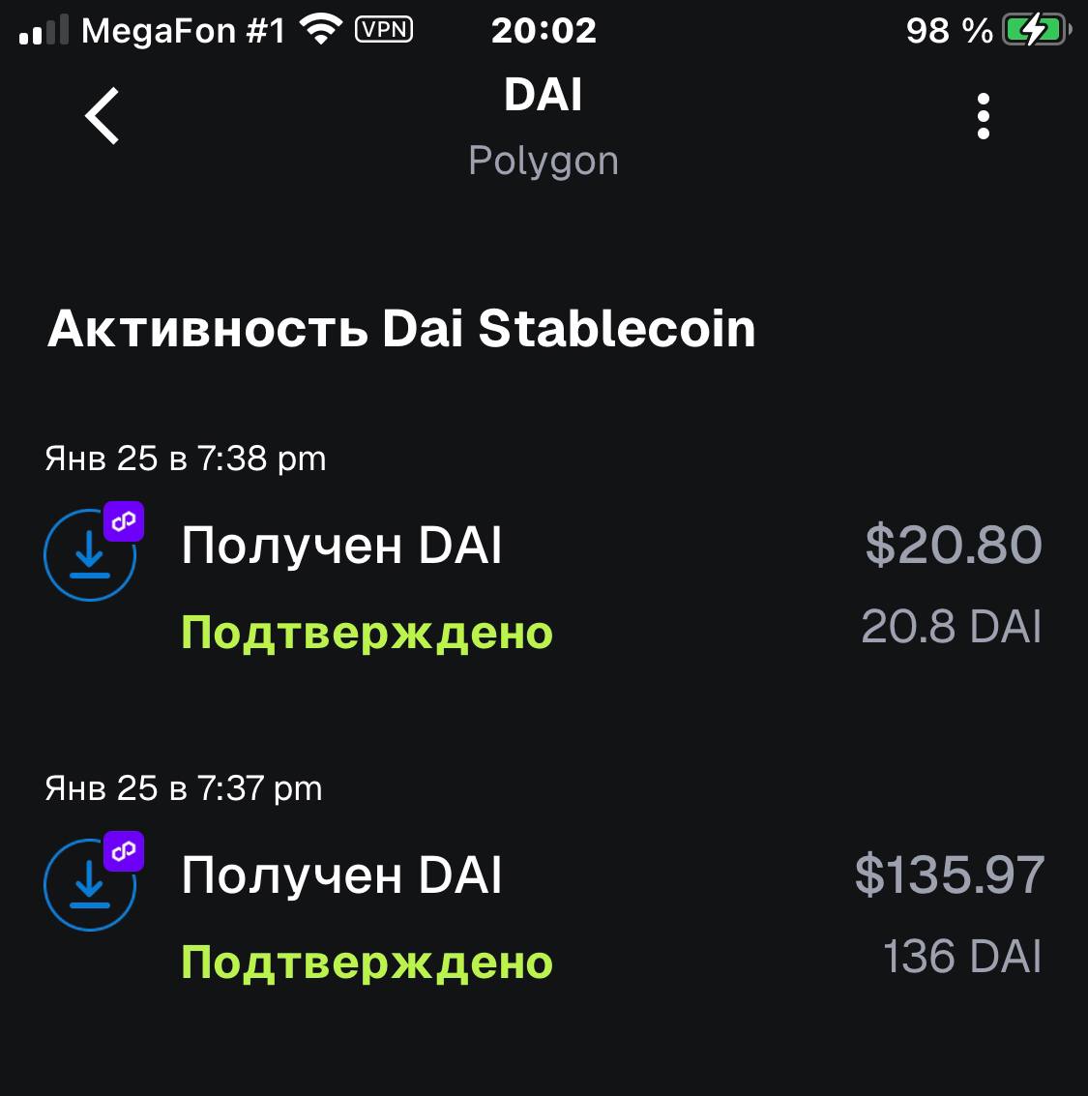1088x1096 pixels.
Task: Tap the Wi-Fi icon in the status bar
Action: click(320, 30)
